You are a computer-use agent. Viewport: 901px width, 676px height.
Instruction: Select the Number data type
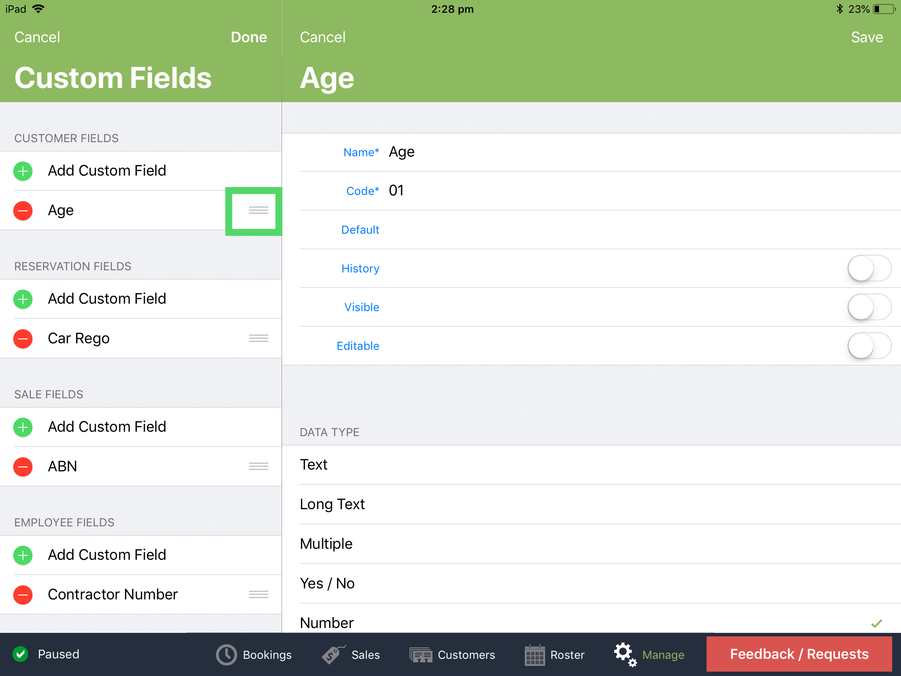point(591,618)
